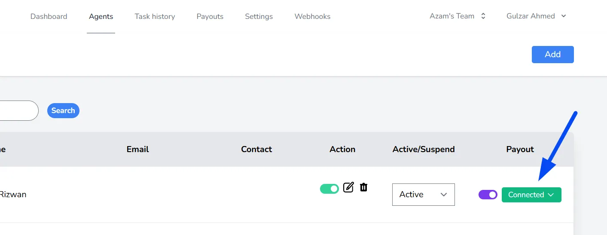Click the Action column header
This screenshot has width=607, height=235.
[x=342, y=150]
